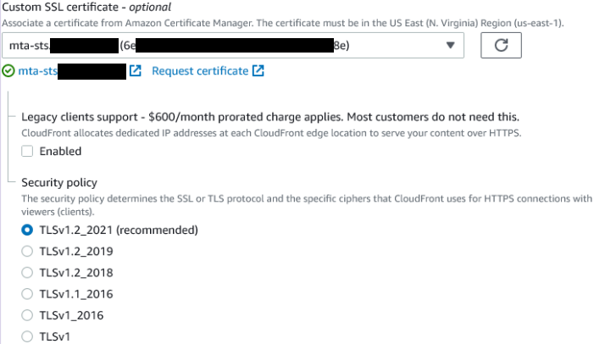594x344 pixels.
Task: Open external link icon beside mta-sts certificate
Action: coord(136,71)
